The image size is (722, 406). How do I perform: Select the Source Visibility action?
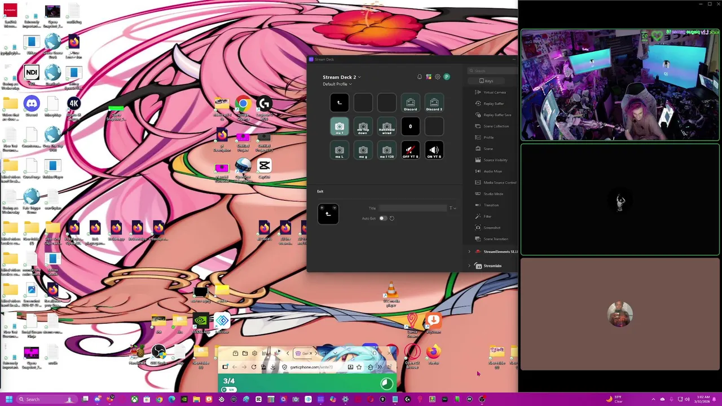click(491, 160)
